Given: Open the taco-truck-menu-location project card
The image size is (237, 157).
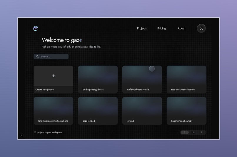Looking at the screenshot, I should 186,80.
